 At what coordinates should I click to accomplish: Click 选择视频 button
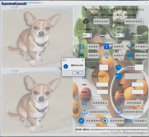(x=118, y=46)
